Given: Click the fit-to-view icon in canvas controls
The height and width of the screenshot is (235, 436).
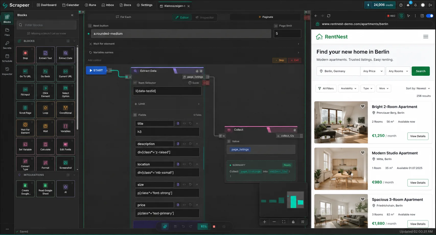Looking at the screenshot, I should coord(284,222).
